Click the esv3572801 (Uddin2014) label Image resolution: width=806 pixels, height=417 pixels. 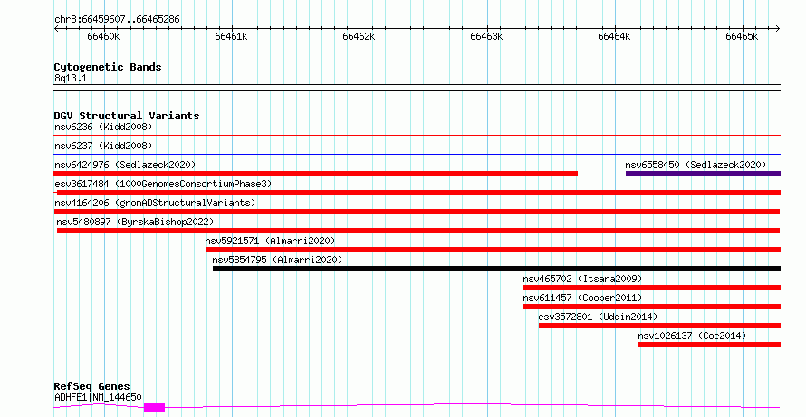coord(598,317)
